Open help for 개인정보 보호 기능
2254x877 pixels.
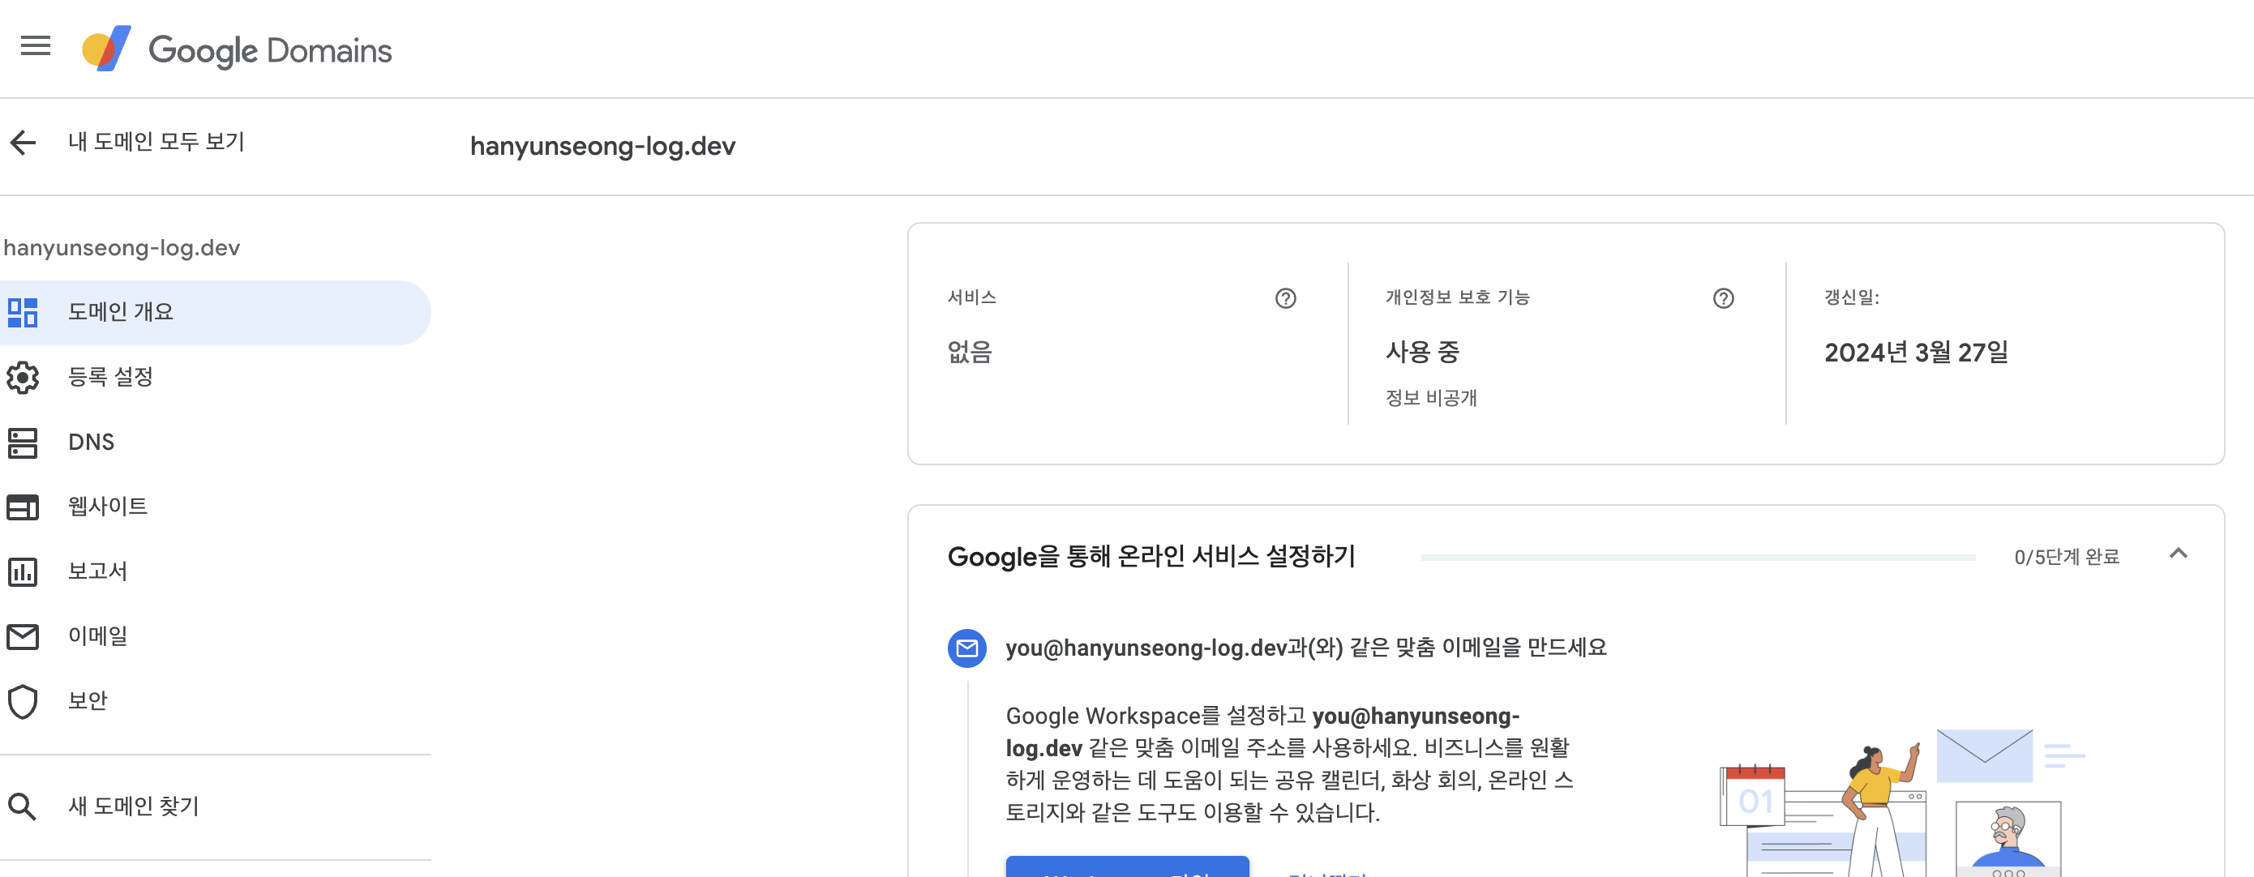click(1723, 298)
